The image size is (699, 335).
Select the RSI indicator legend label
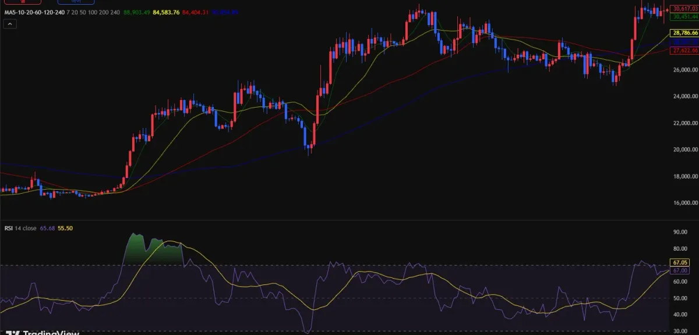pyautogui.click(x=8, y=229)
